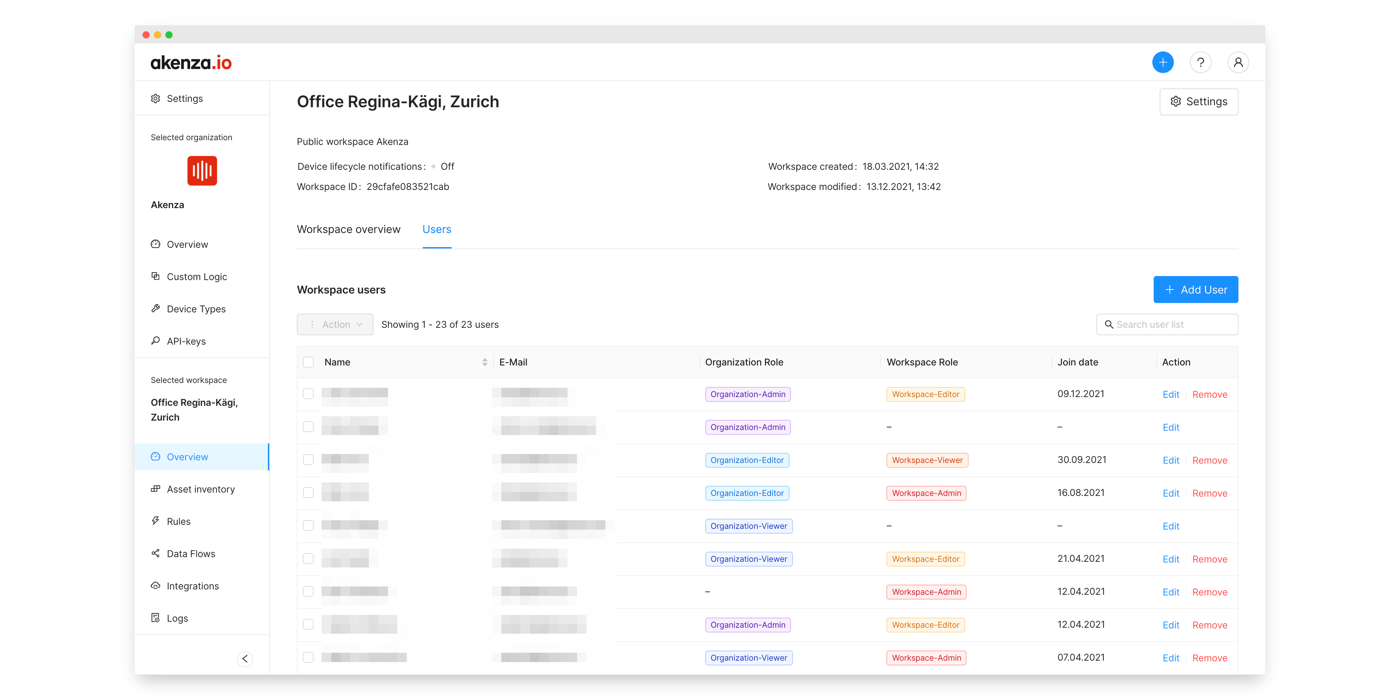The height and width of the screenshot is (700, 1400).
Task: Click the blue plus create button
Action: coord(1162,63)
